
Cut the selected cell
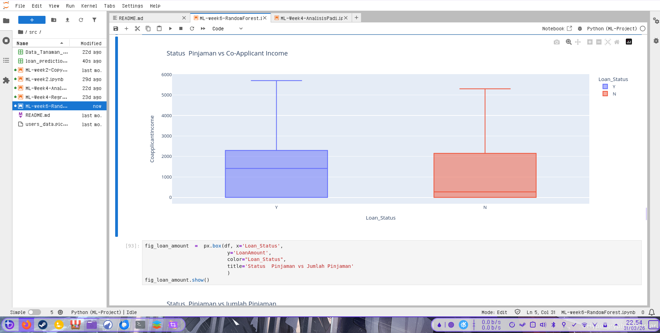tap(137, 29)
